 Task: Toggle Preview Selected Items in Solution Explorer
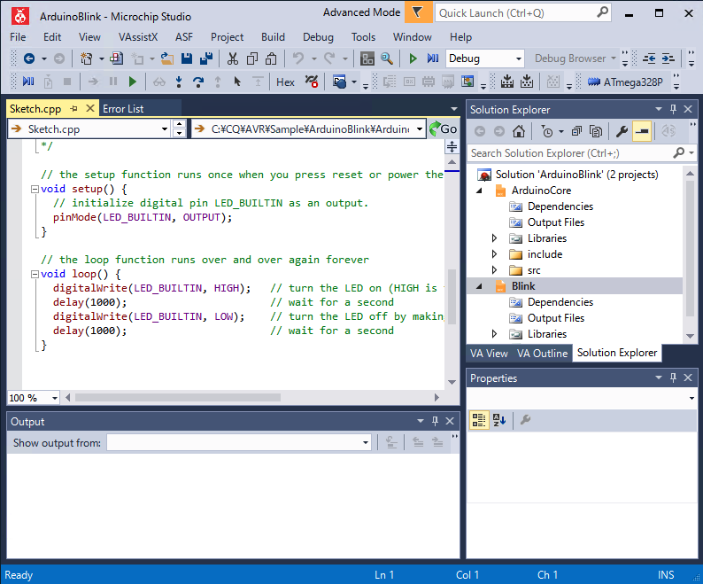[x=642, y=131]
